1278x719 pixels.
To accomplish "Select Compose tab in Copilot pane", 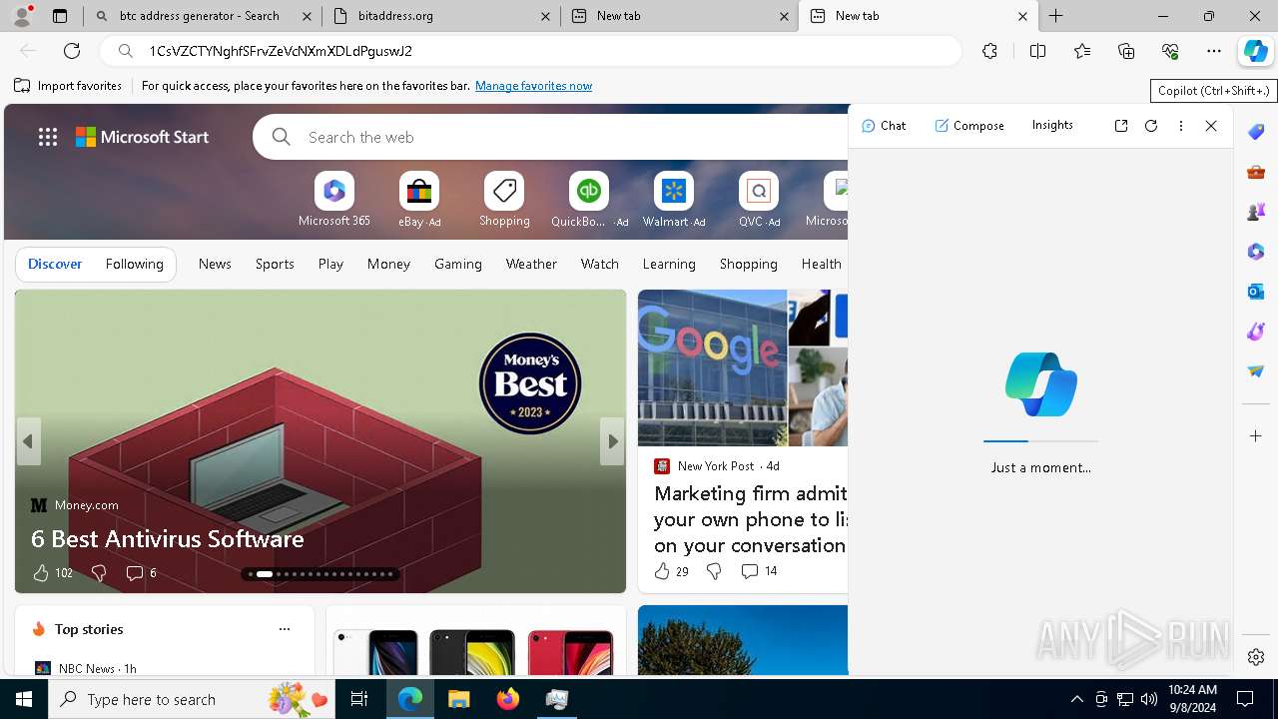I will coord(969,126).
